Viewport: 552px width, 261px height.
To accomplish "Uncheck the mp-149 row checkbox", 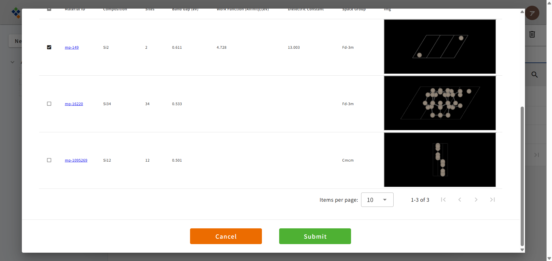I will pos(49,47).
